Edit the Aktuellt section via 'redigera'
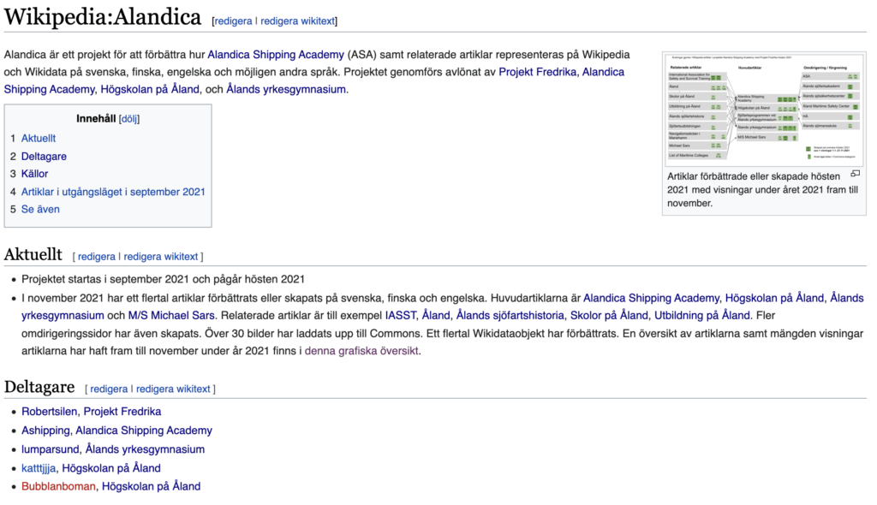877x505 pixels. coord(96,256)
